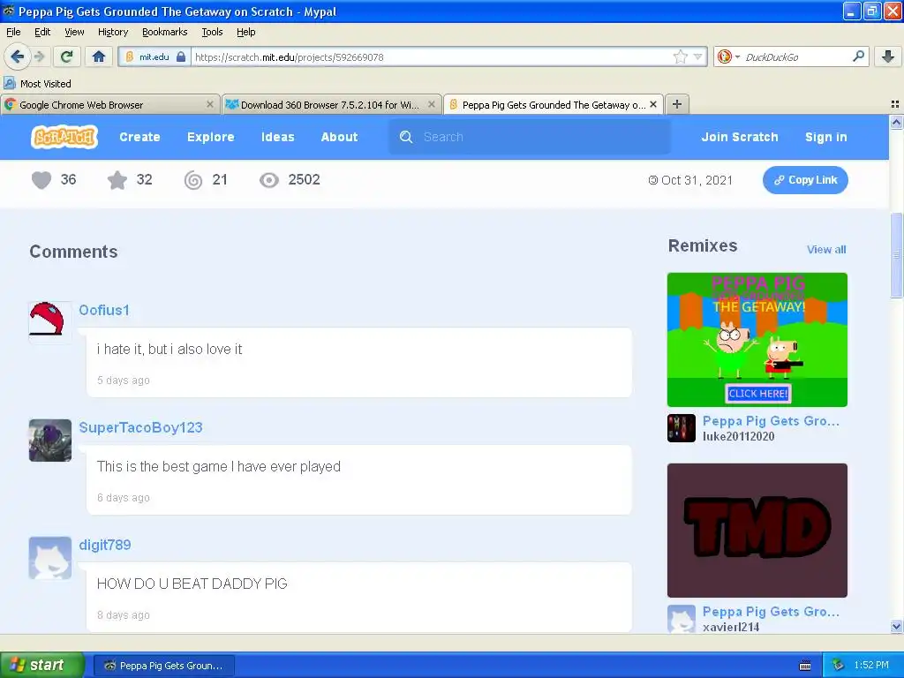Click the system tray icon beside the clock
This screenshot has width=904, height=678.
(839, 666)
